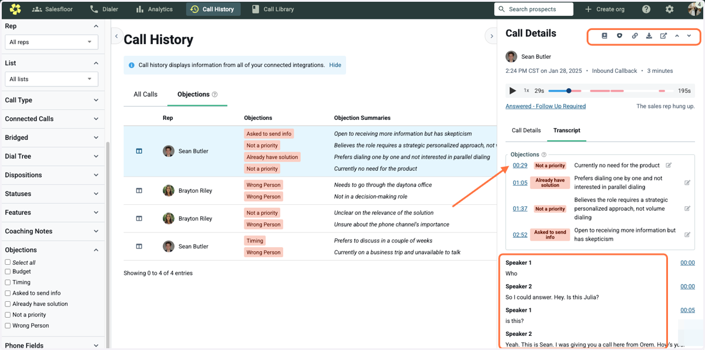The image size is (705, 350).
Task: Play the call recording
Action: pyautogui.click(x=513, y=90)
